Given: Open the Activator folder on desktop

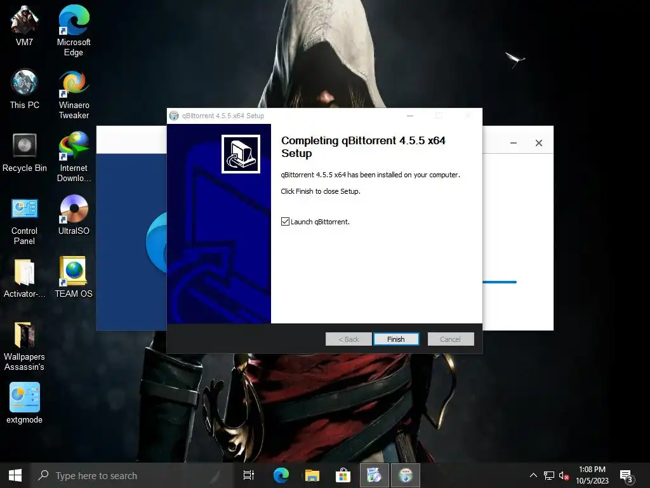Looking at the screenshot, I should click(25, 278).
